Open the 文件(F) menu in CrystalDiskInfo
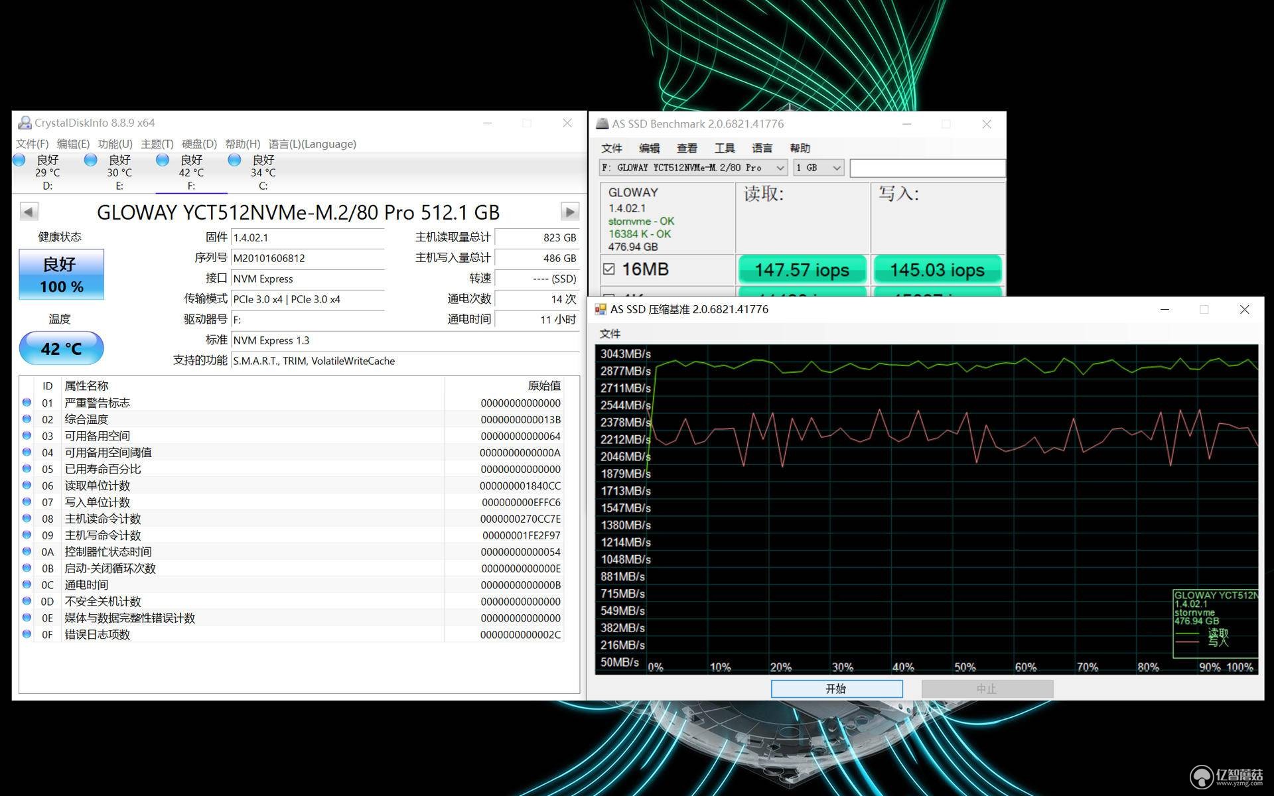 point(32,144)
